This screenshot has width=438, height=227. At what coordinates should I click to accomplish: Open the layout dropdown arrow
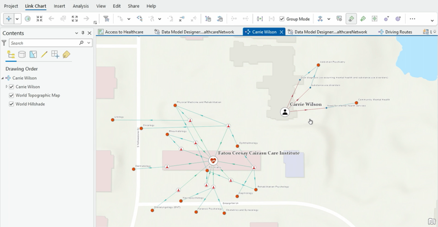point(329,19)
